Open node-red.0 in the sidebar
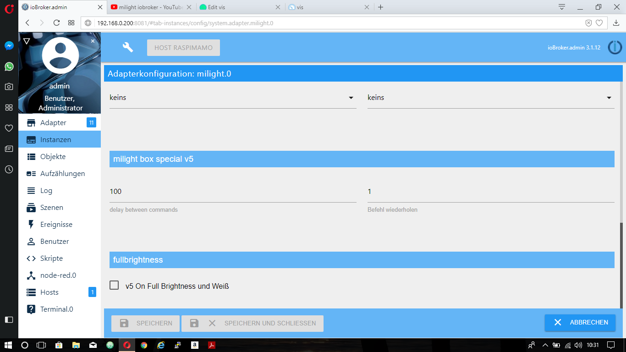Image resolution: width=626 pixels, height=352 pixels. pos(60,275)
